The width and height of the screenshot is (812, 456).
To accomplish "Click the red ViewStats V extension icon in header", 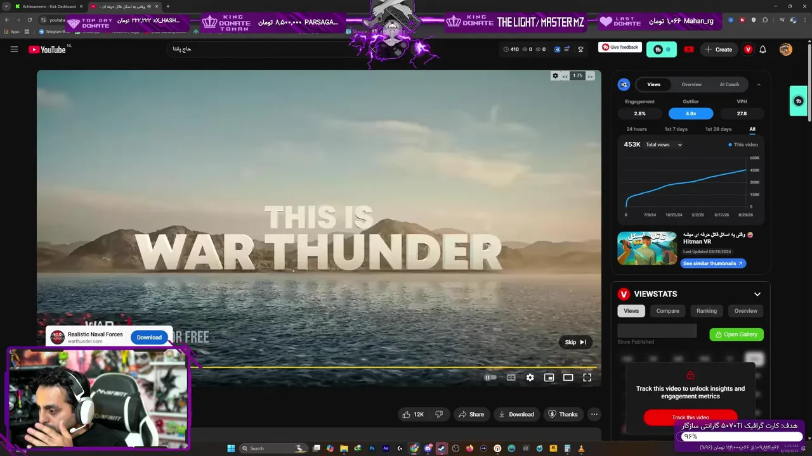I will 748,49.
